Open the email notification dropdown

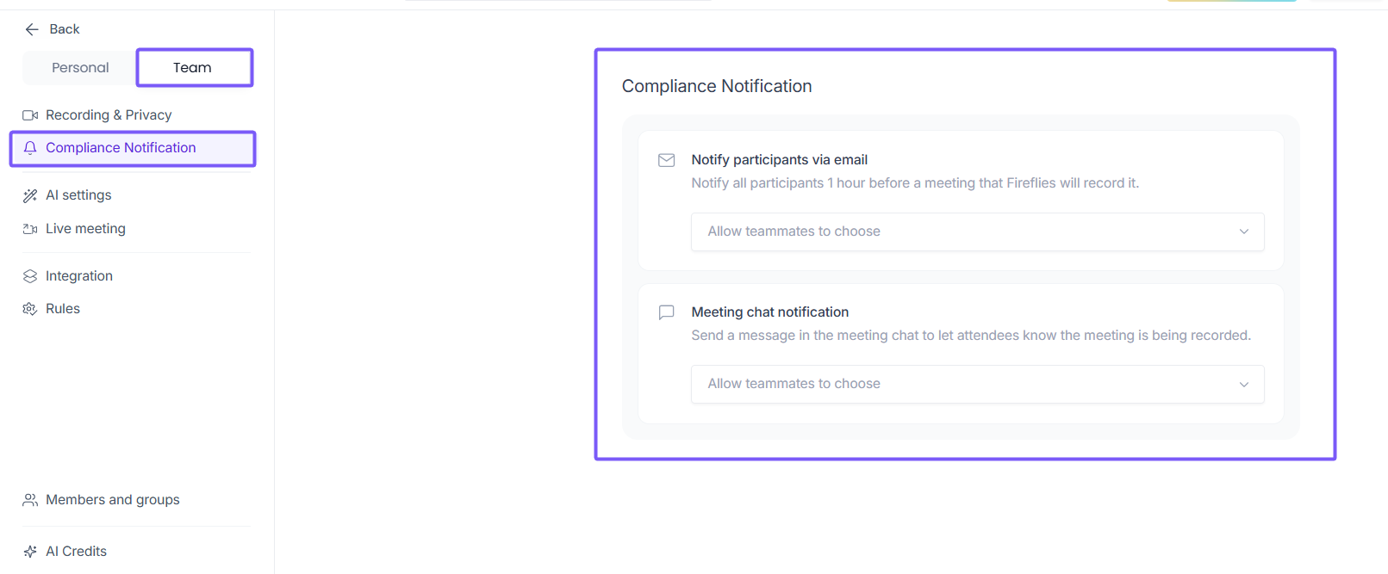coord(976,231)
